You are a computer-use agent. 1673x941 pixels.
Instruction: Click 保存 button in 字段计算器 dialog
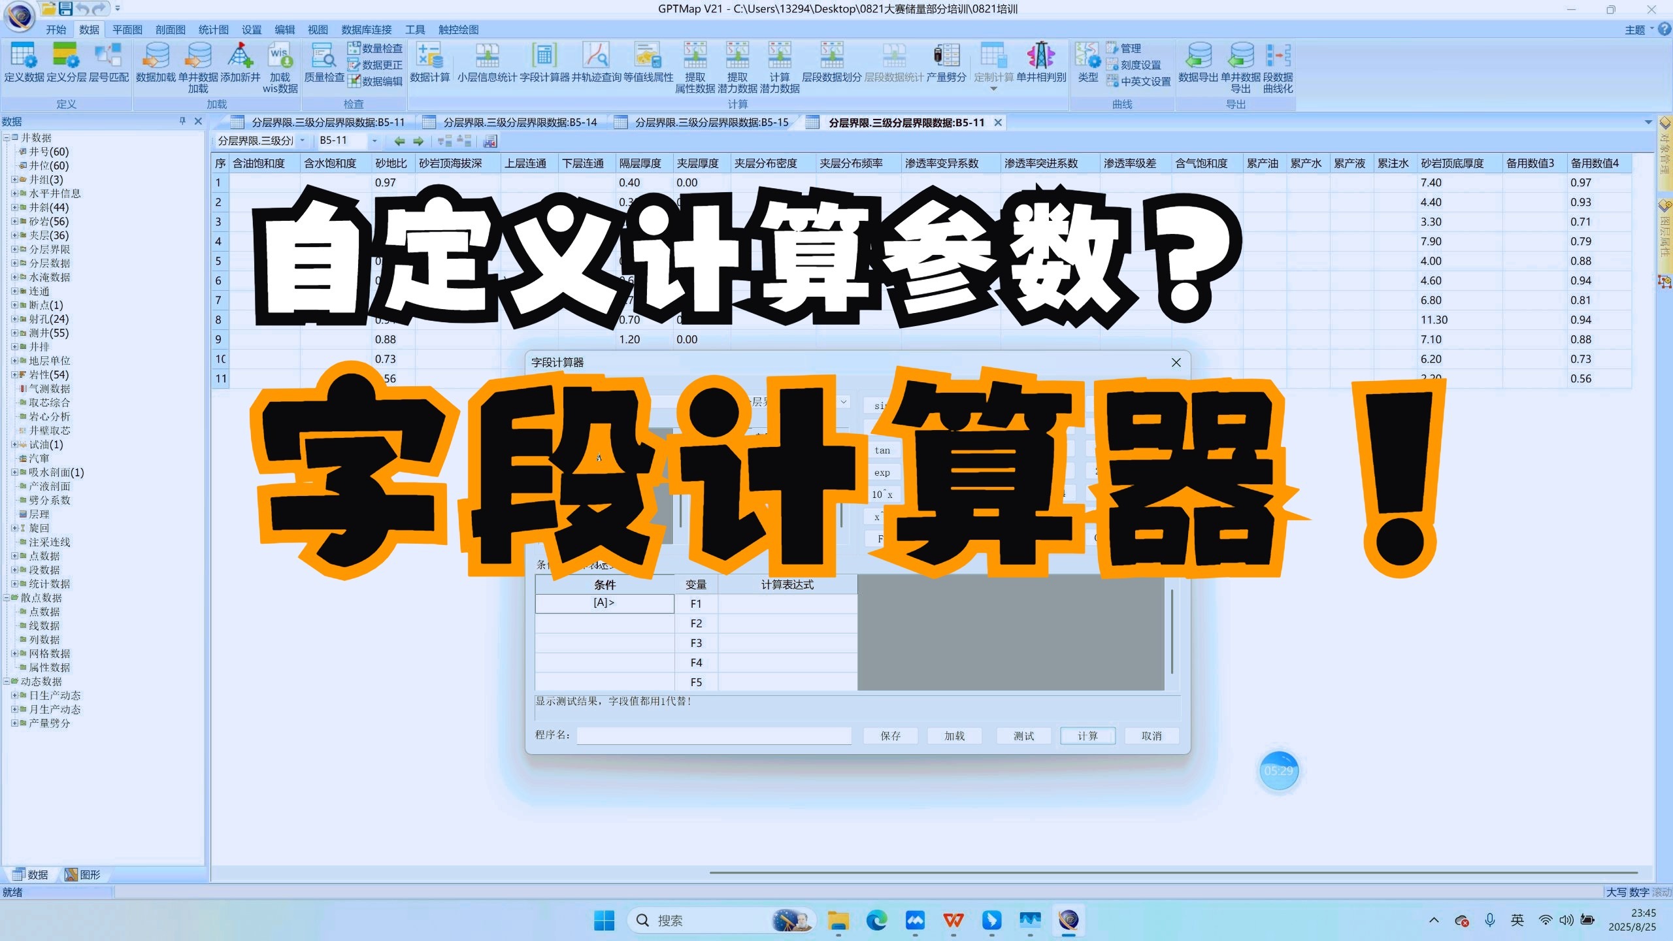tap(890, 736)
